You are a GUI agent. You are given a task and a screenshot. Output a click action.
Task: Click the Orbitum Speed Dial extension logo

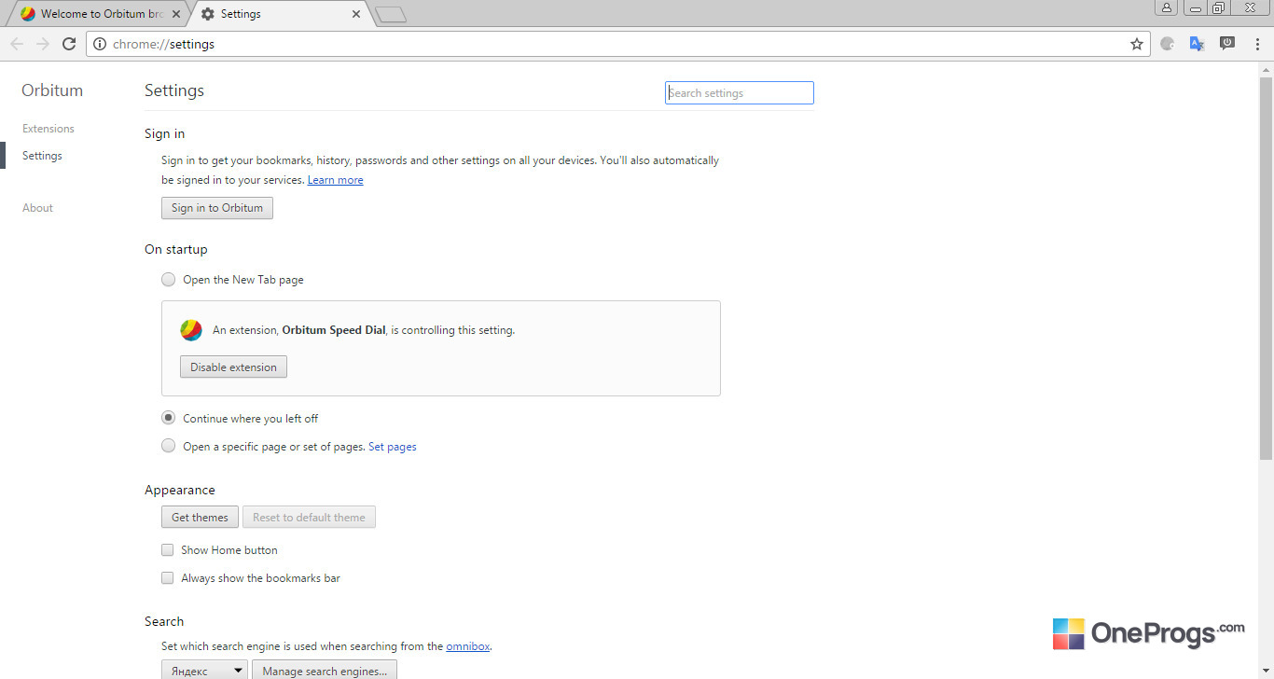tap(191, 330)
